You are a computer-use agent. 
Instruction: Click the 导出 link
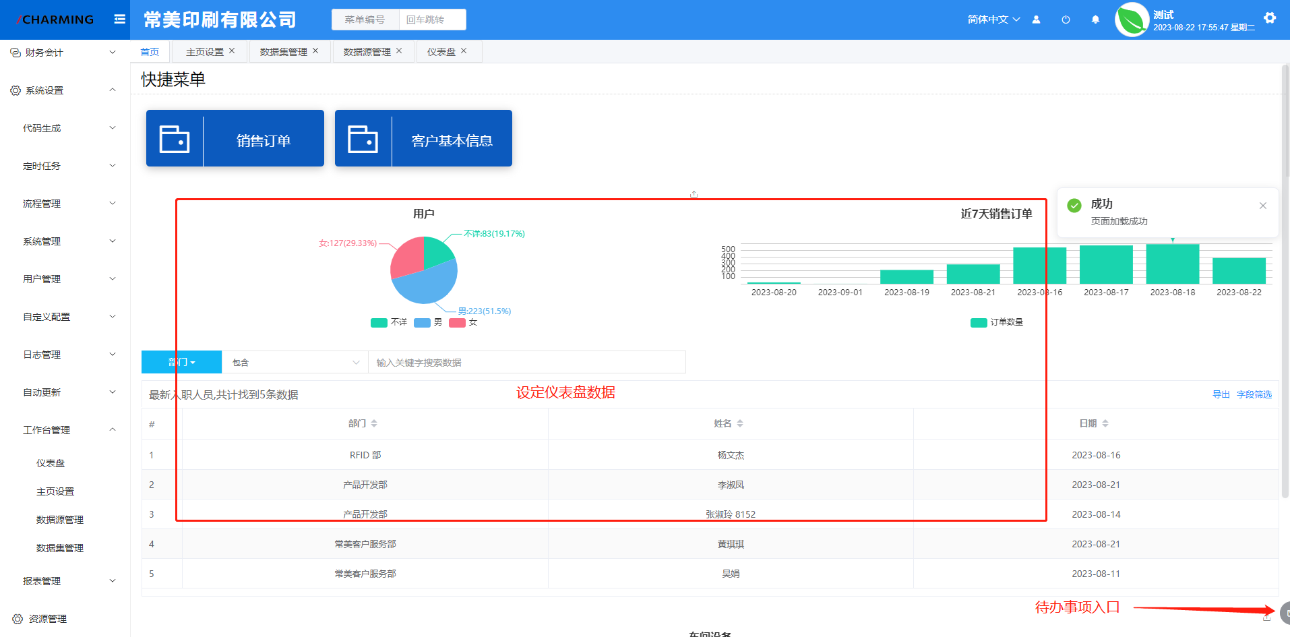tap(1221, 394)
